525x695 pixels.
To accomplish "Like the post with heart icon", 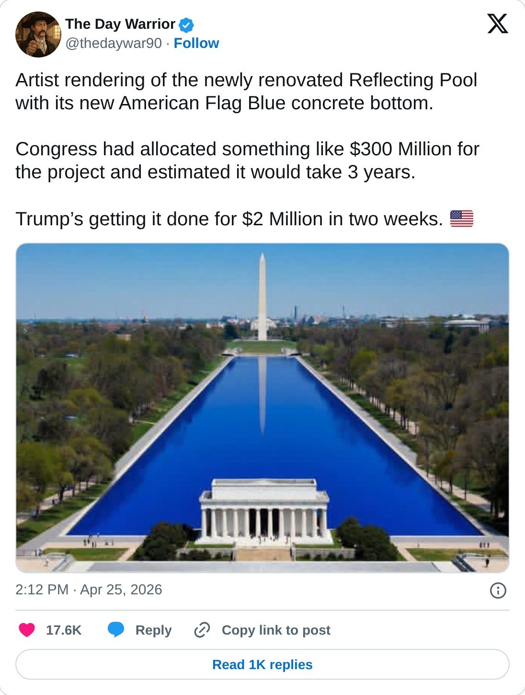I will pos(27,630).
